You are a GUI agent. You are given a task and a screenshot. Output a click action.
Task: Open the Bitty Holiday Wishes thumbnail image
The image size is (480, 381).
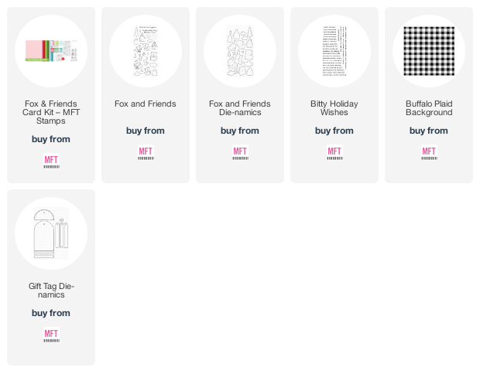(x=334, y=51)
